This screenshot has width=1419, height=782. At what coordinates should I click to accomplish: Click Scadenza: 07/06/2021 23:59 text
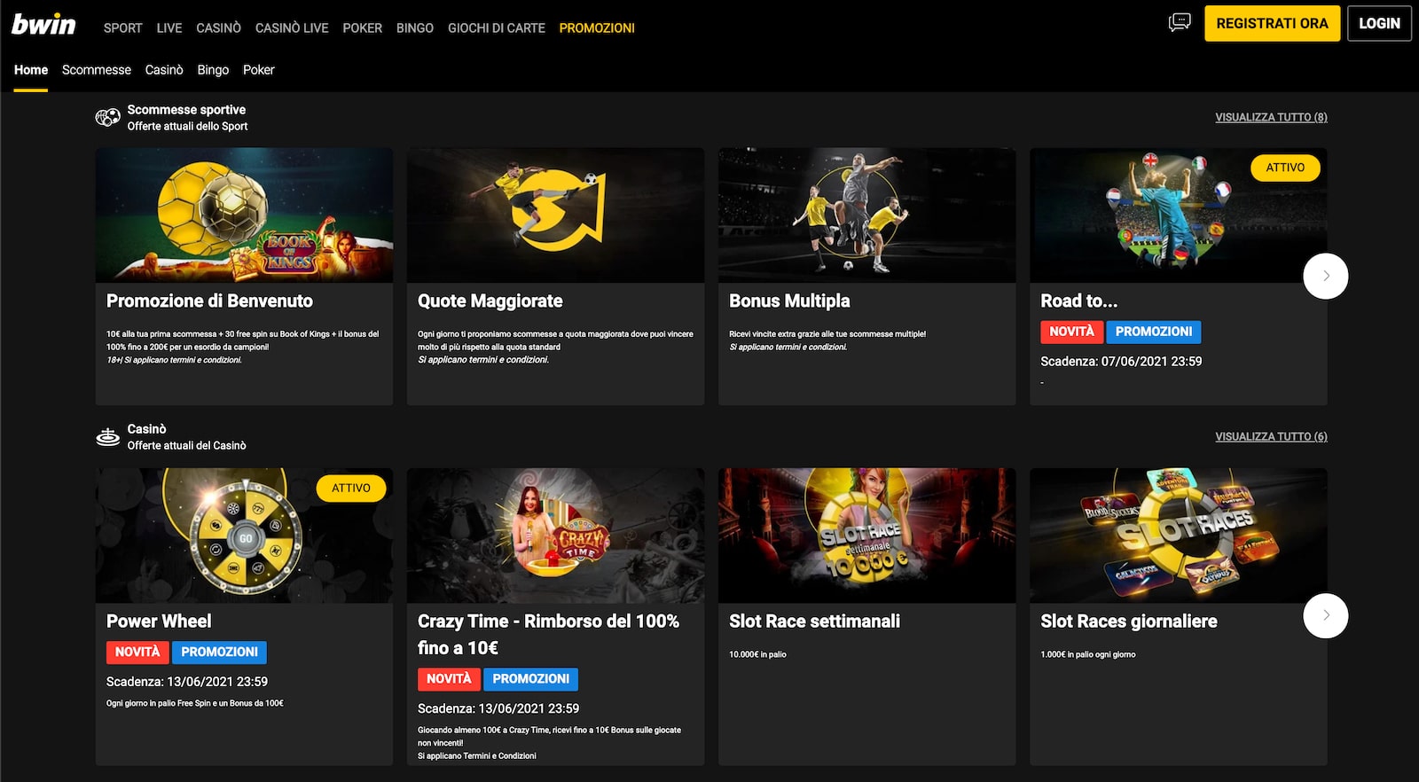click(1121, 362)
